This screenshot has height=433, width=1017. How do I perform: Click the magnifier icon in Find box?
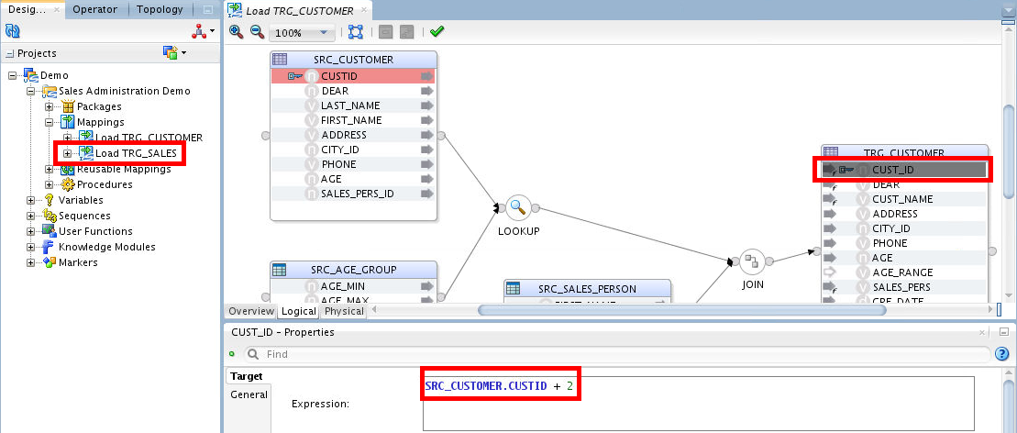click(x=253, y=354)
